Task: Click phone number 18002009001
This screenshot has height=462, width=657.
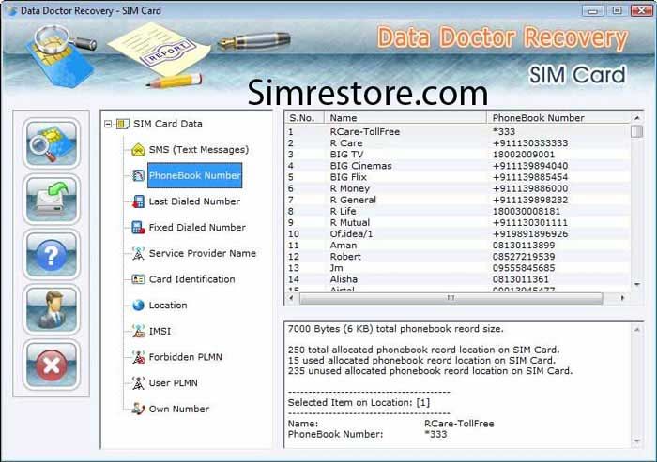Action: [524, 155]
